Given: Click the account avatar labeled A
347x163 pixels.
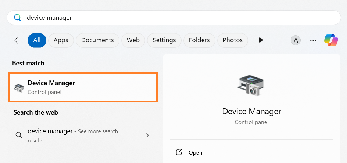Looking at the screenshot, I should coord(296,40).
